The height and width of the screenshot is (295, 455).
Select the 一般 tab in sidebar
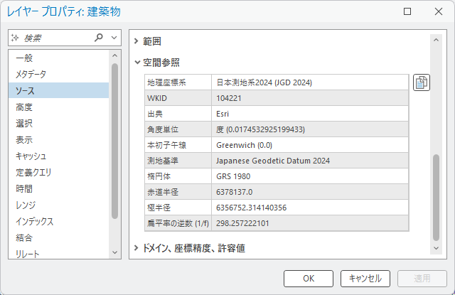[x=24, y=58]
